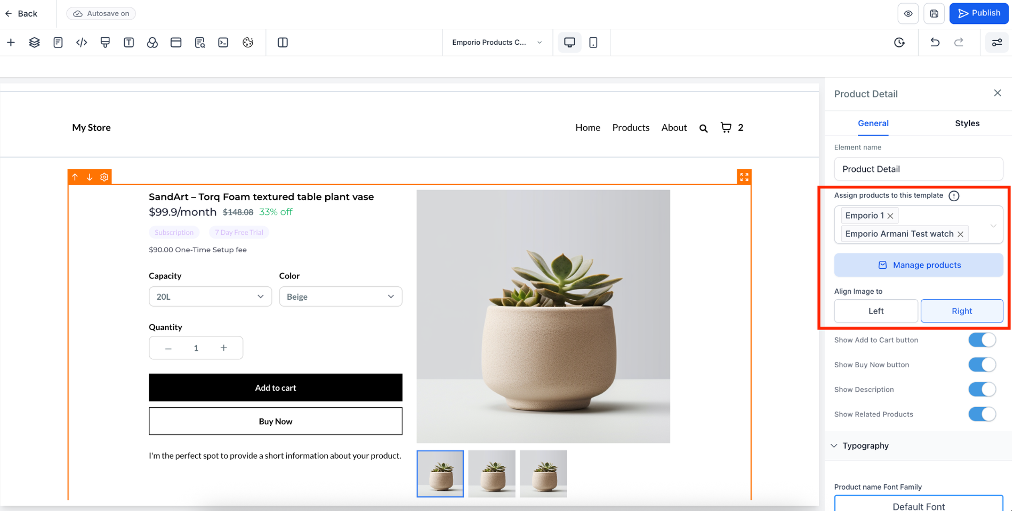Click the Publish button
Screen dimensions: 1022x511
click(979, 13)
